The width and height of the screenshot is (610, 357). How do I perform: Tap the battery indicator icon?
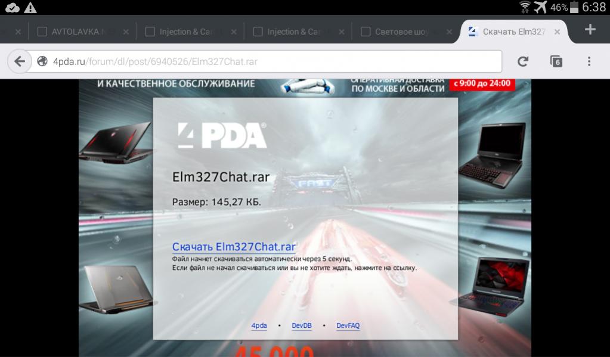(x=574, y=7)
